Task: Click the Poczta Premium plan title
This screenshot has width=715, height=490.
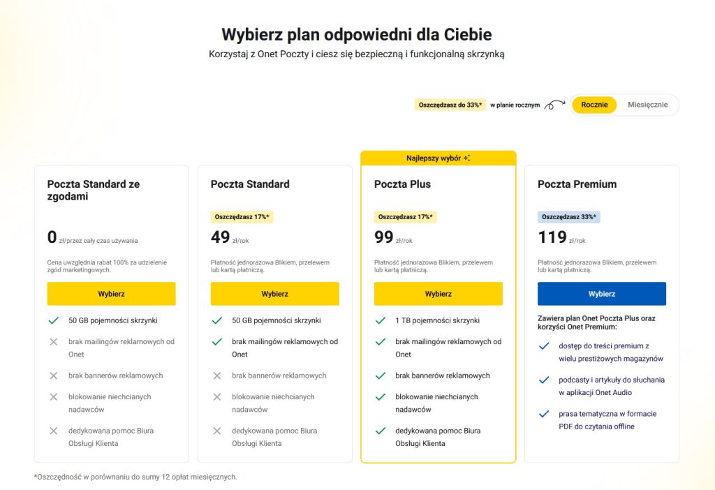Action: pos(577,184)
